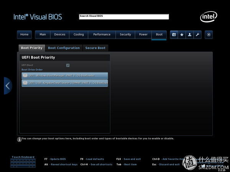Toggle the UEFI Boot checkbox

pos(68,65)
